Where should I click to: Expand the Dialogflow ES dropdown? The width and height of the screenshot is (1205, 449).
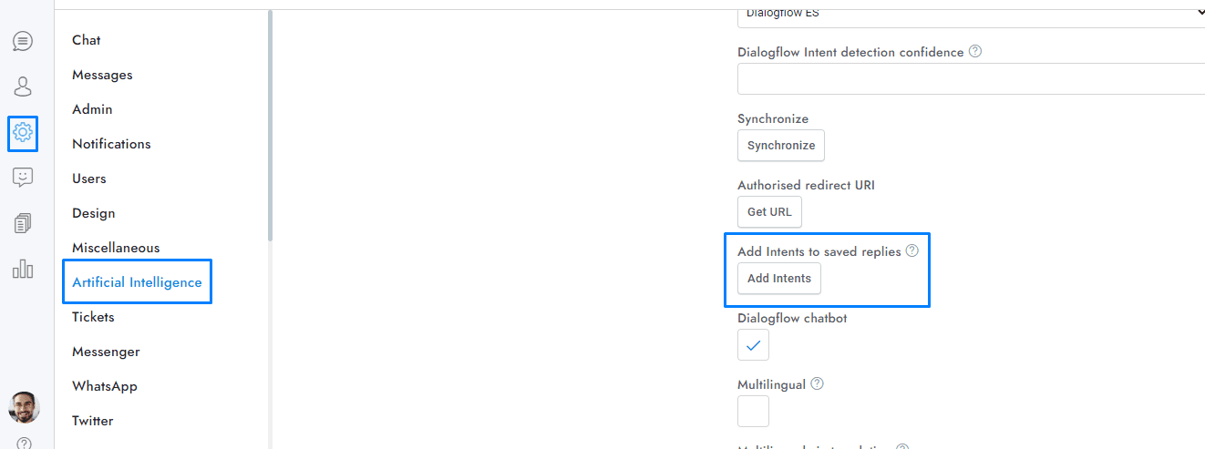coord(971,14)
